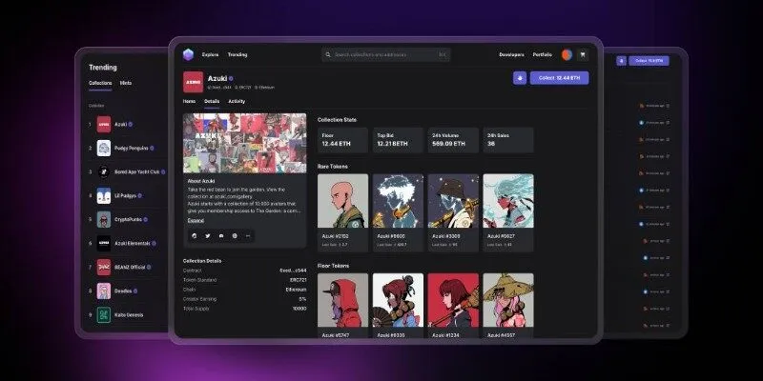
Task: Open the Azuki Discord link
Action: (x=221, y=235)
